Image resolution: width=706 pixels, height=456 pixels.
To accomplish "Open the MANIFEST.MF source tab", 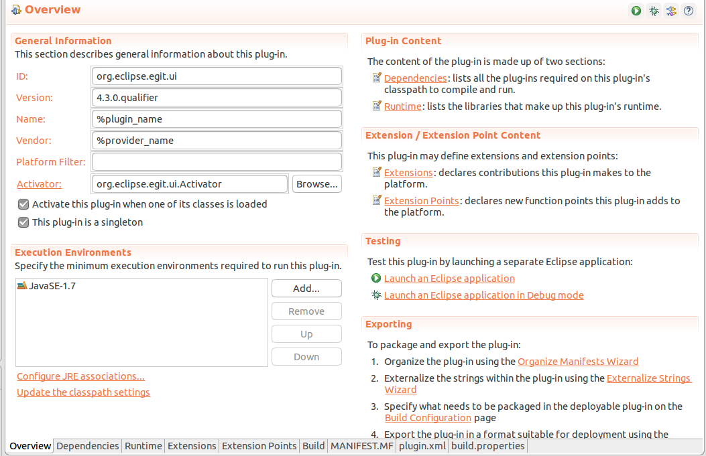I will coord(362,446).
